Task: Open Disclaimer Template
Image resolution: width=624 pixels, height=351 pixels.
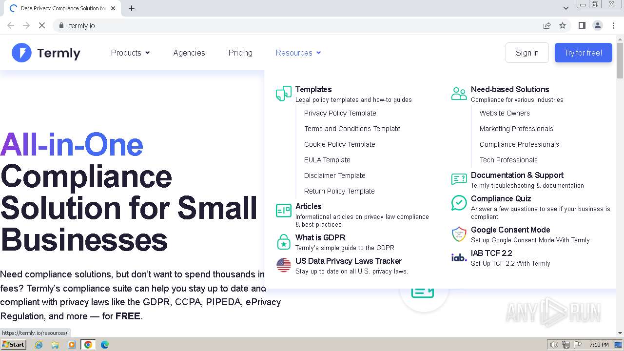Action: point(335,175)
